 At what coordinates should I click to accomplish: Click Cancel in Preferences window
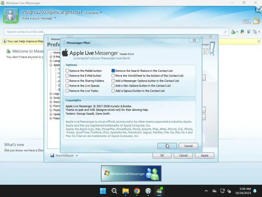183,155
